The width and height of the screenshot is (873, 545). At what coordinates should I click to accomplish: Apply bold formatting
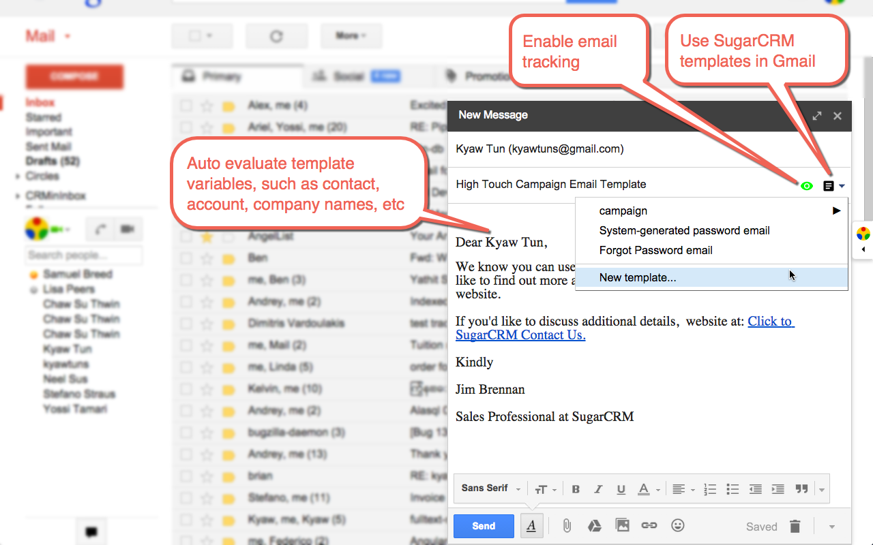[x=576, y=489]
